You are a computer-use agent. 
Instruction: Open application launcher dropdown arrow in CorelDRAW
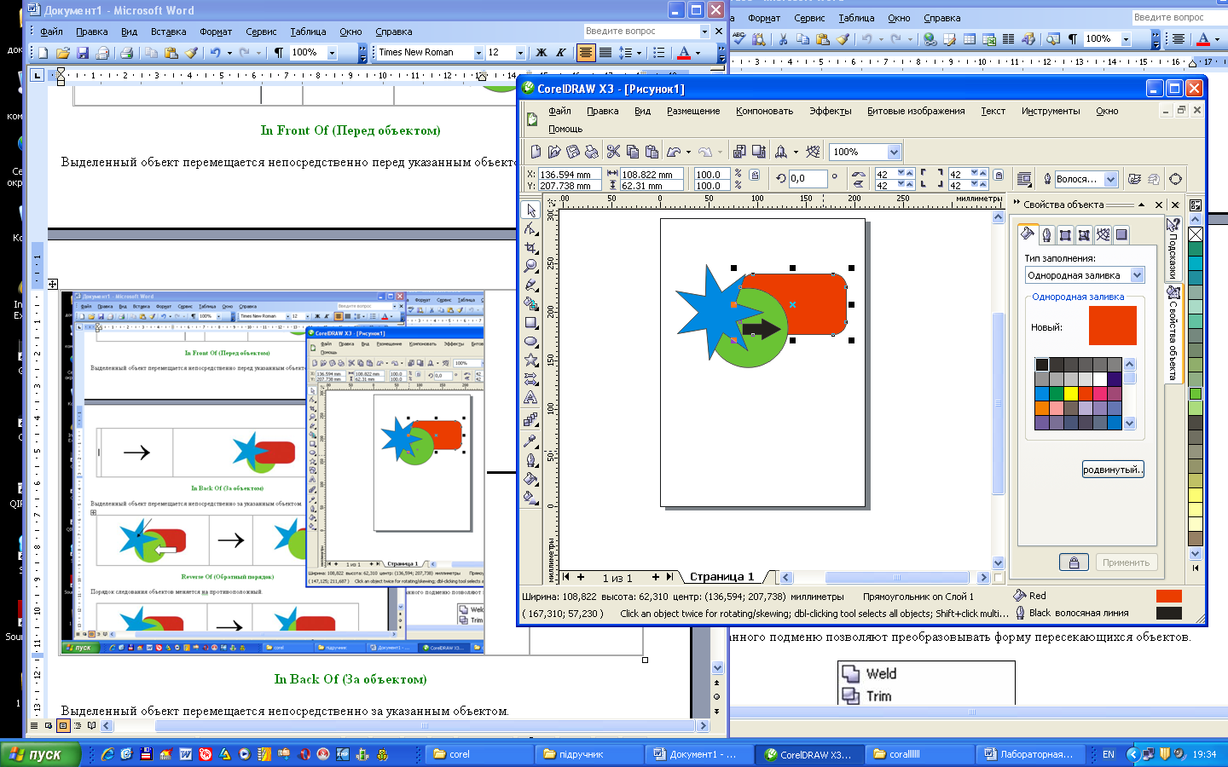pyautogui.click(x=796, y=152)
